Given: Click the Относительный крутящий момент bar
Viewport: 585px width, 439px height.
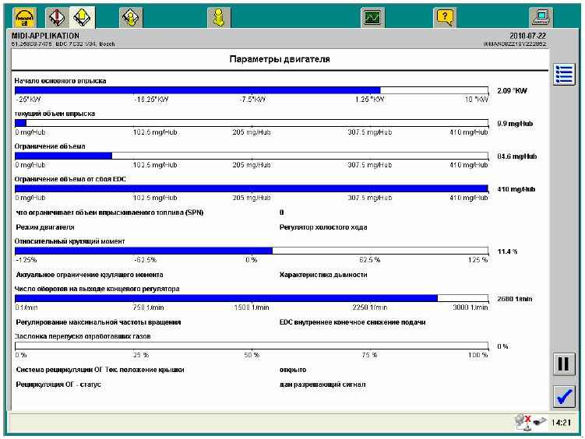Looking at the screenshot, I should 252,251.
